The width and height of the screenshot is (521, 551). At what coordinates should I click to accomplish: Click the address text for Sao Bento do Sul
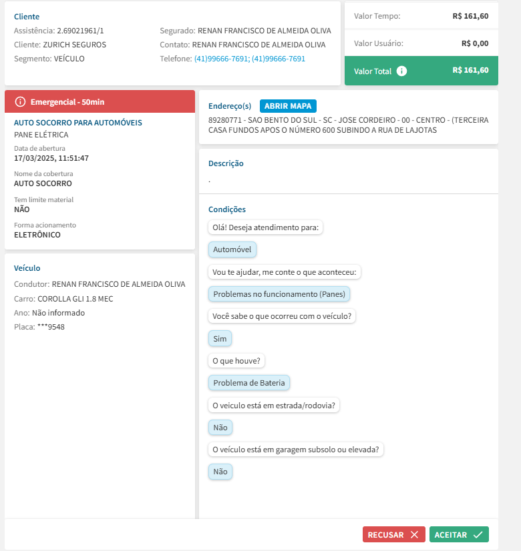pos(348,125)
